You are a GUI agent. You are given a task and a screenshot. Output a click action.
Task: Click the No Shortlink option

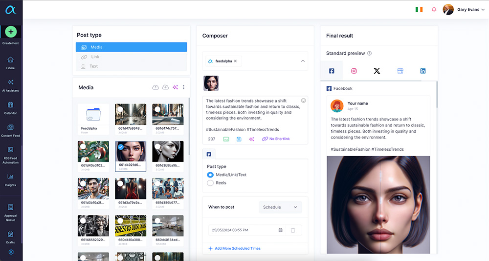pos(276,139)
